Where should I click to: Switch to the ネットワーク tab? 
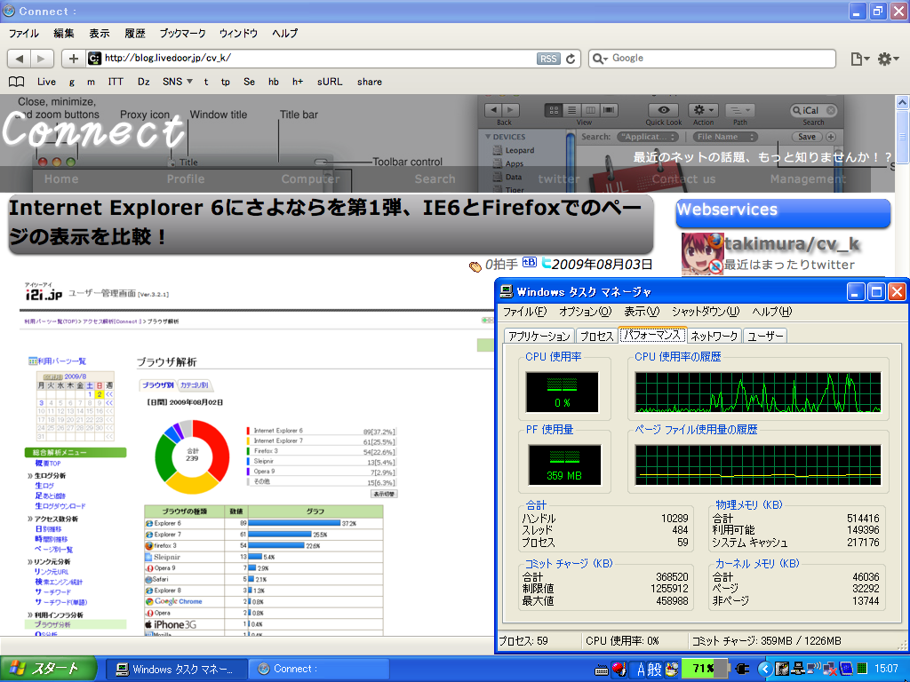714,337
